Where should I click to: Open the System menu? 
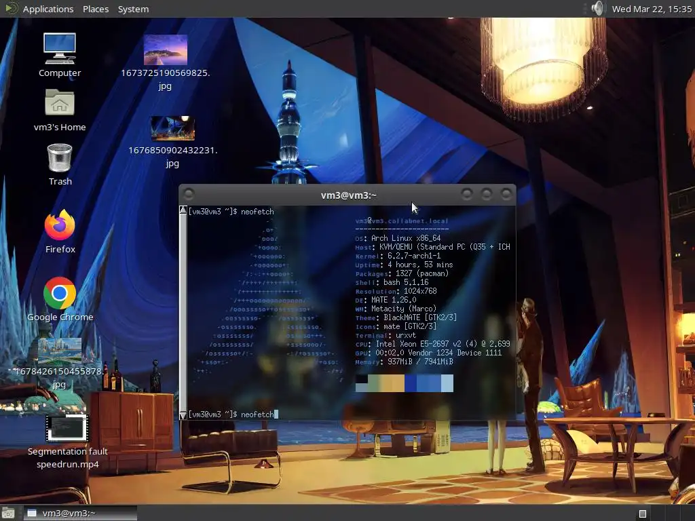click(x=134, y=9)
